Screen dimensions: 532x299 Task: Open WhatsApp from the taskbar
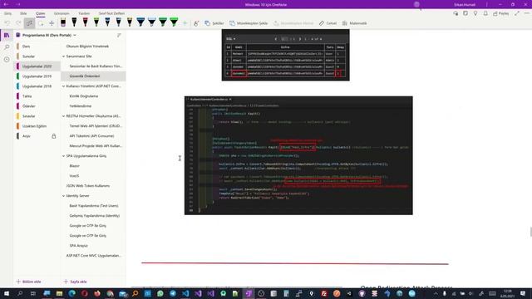coord(160,293)
